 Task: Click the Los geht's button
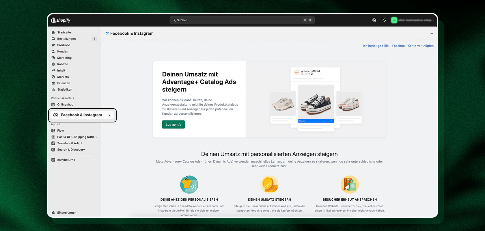(x=174, y=124)
